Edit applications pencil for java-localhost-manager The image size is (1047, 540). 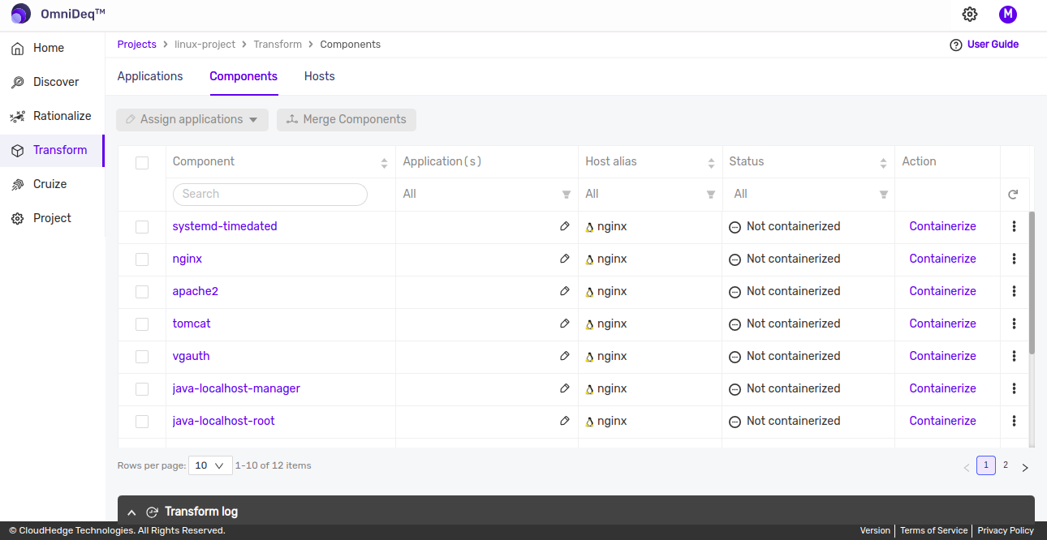pyautogui.click(x=565, y=388)
